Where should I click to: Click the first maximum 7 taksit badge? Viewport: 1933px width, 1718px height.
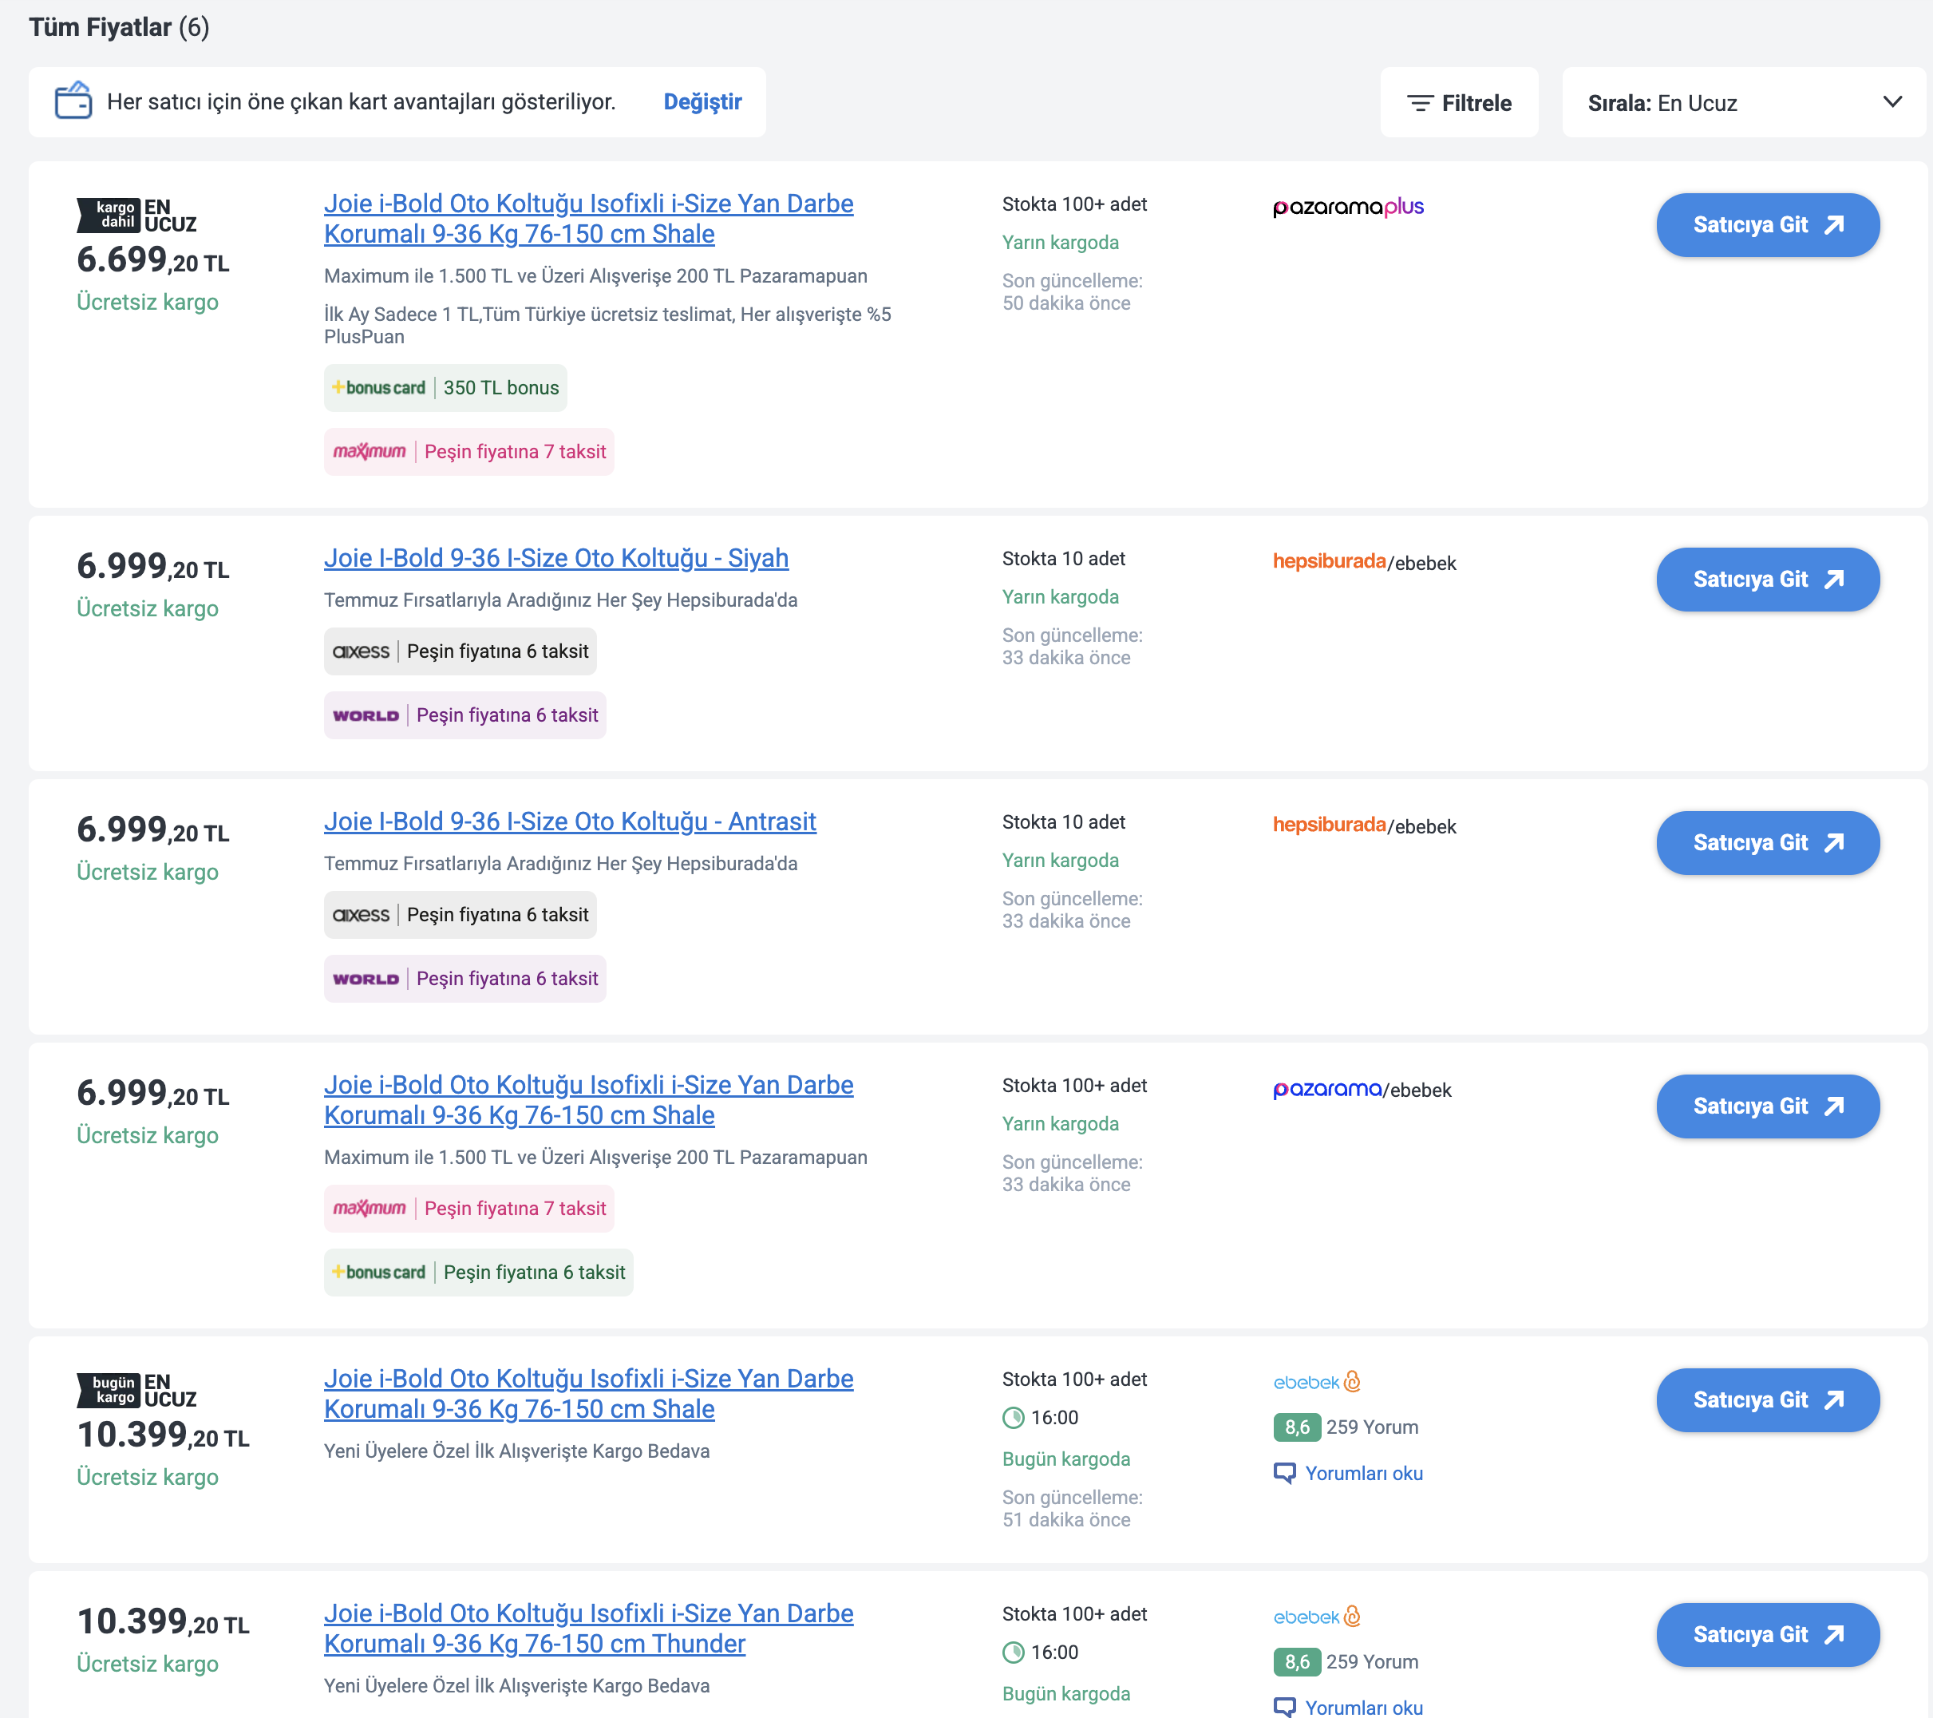click(x=469, y=452)
